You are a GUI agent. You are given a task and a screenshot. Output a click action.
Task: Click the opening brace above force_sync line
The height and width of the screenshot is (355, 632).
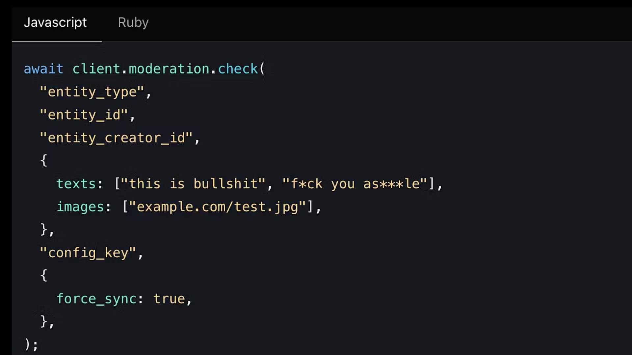(44, 275)
